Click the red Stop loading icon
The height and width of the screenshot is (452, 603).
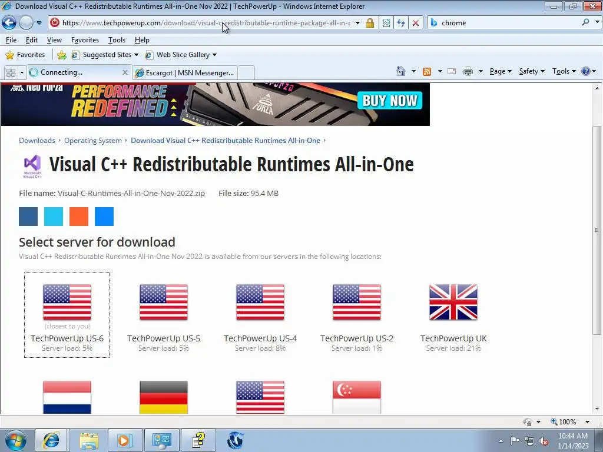[416, 23]
